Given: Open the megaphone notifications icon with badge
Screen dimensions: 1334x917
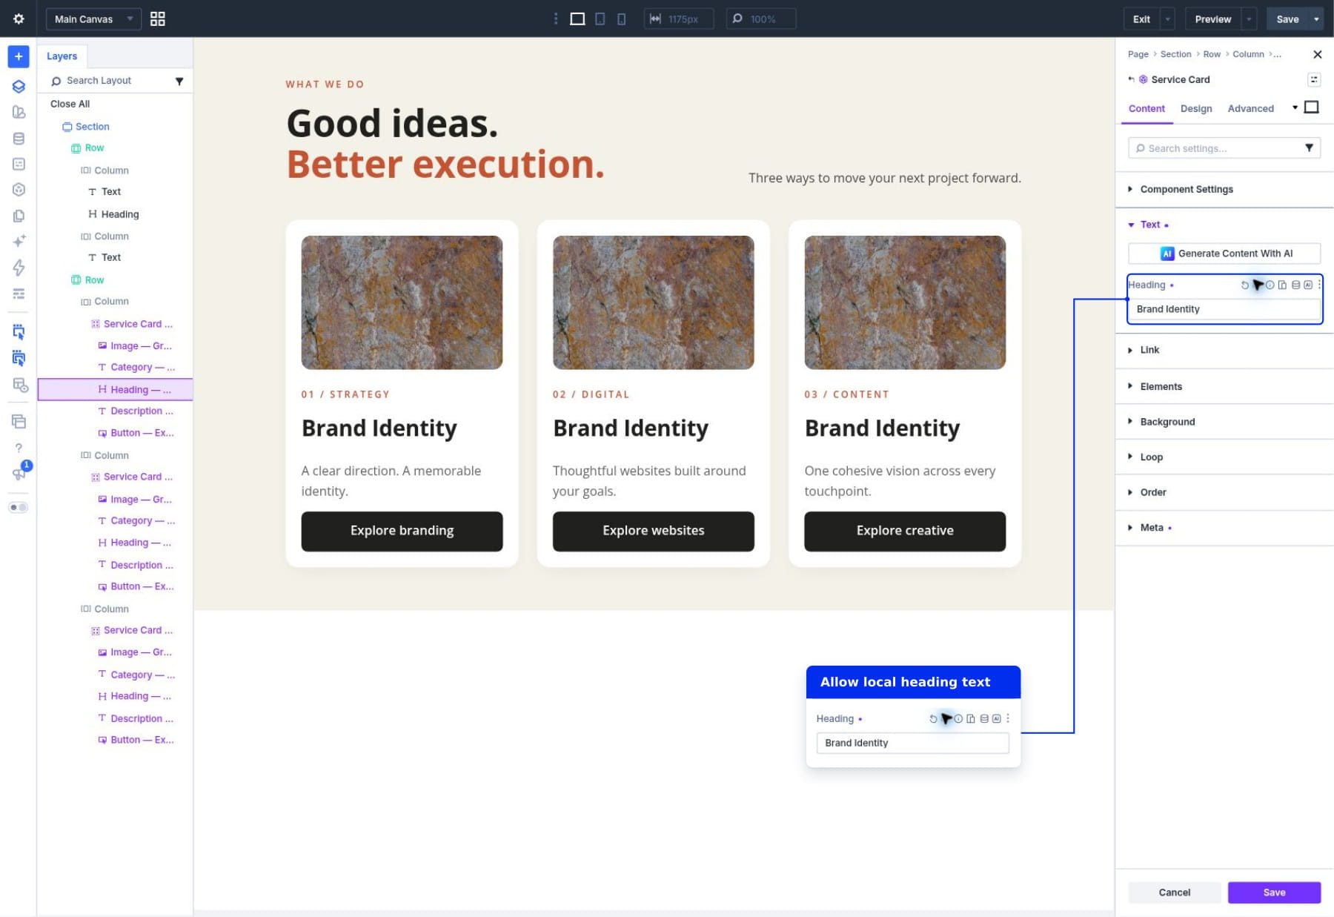Looking at the screenshot, I should [19, 474].
